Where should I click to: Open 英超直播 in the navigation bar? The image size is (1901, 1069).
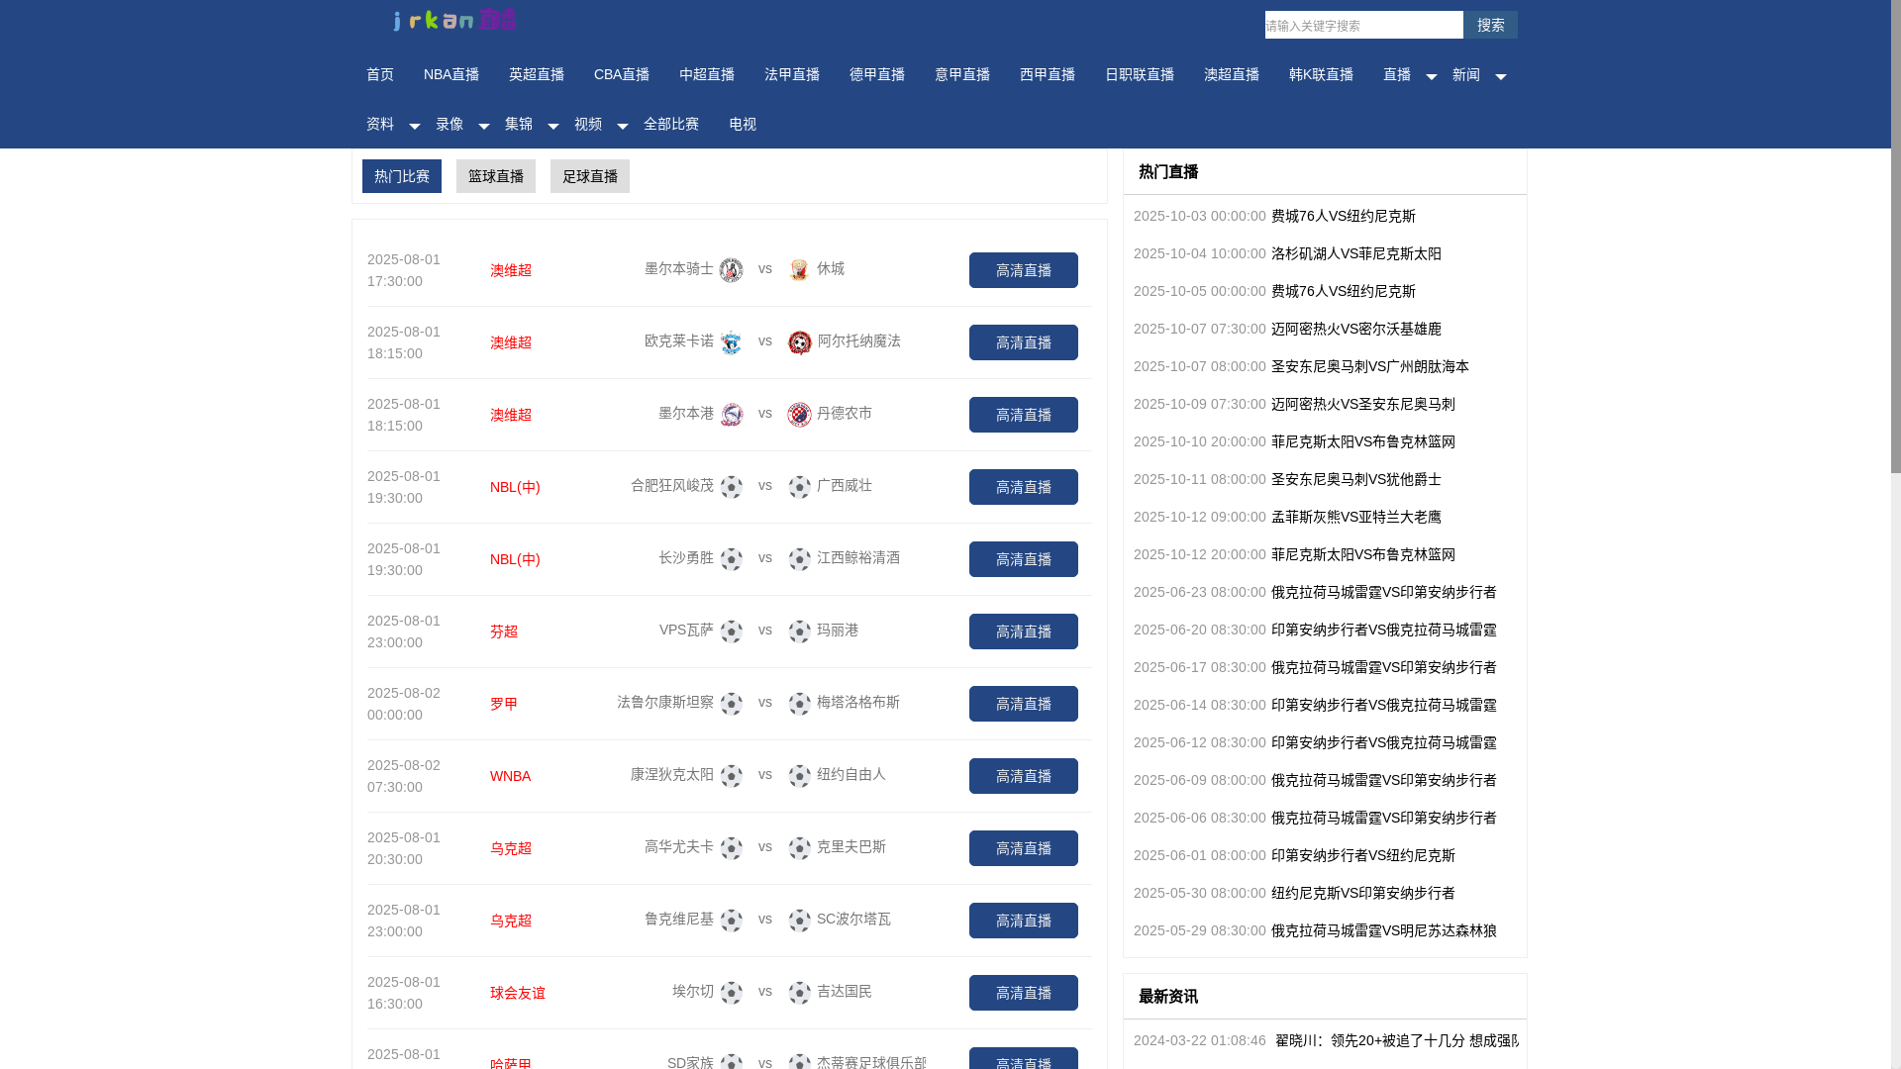tap(537, 75)
